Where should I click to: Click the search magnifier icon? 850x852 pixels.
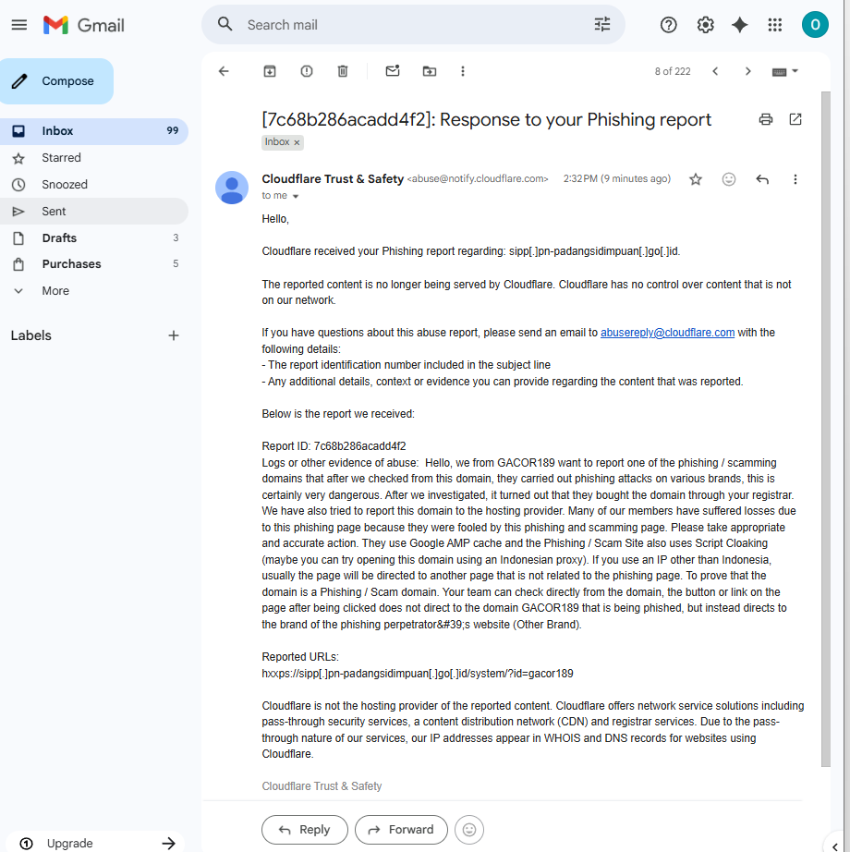[x=225, y=24]
